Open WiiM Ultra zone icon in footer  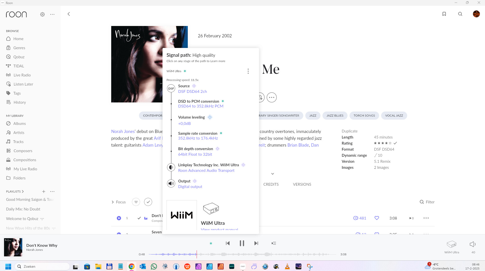click(x=452, y=244)
